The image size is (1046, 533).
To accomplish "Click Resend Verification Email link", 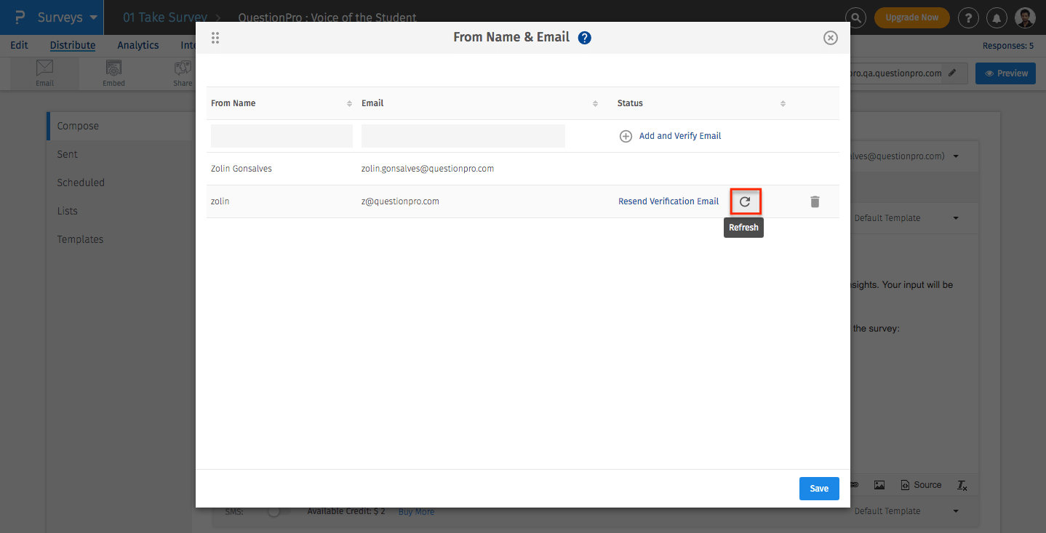I will click(x=668, y=201).
